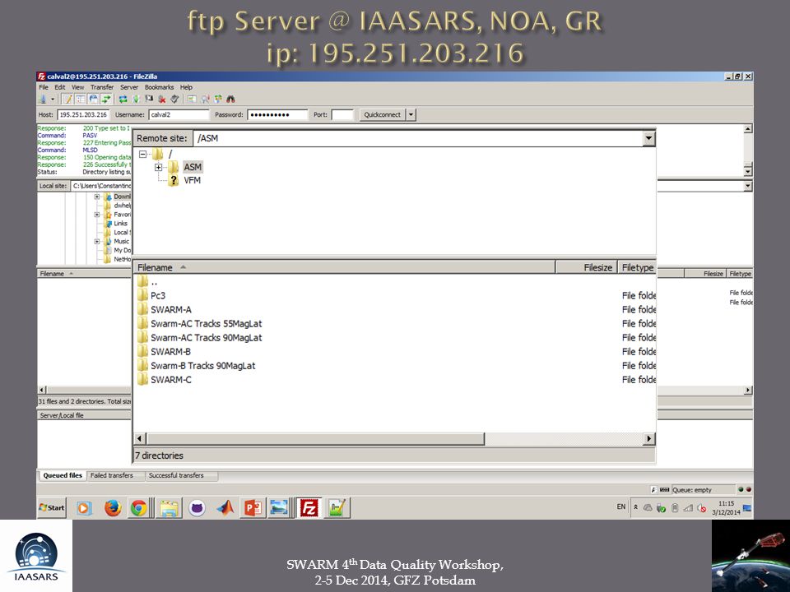Viewport: 790px width, 592px height.
Task: Expand the ASM folder in remote tree
Action: pyautogui.click(x=158, y=167)
